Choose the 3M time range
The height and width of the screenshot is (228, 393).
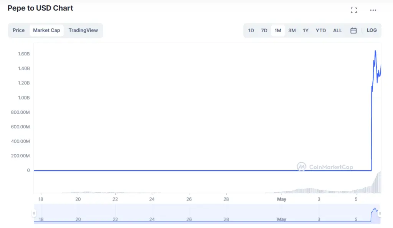click(292, 31)
